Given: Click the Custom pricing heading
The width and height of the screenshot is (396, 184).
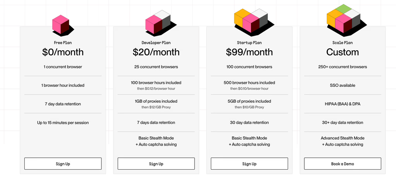Looking at the screenshot, I should (343, 52).
